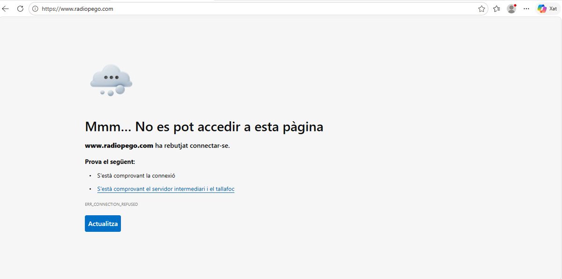562x279 pixels.
Task: Reload the page using refresh icon
Action: tap(20, 8)
